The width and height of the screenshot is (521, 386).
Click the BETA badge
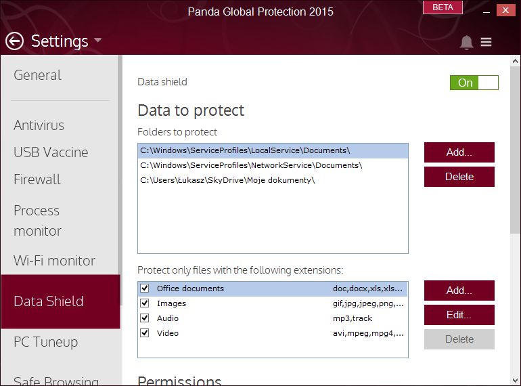(x=443, y=7)
